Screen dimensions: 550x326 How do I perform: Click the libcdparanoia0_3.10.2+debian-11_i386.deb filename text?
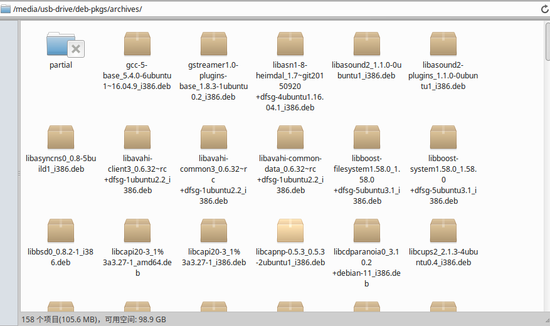pos(366,268)
